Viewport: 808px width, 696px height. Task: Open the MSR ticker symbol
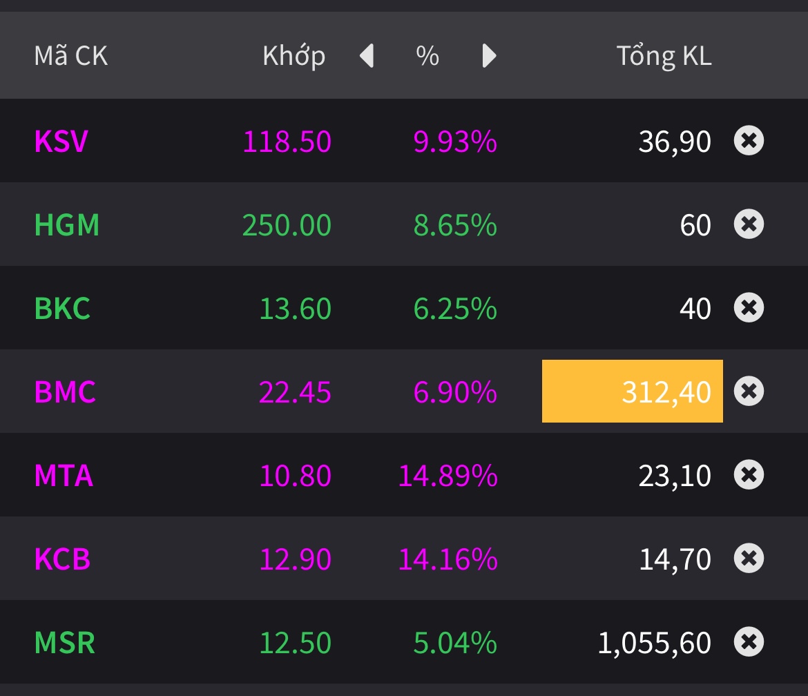[x=65, y=643]
